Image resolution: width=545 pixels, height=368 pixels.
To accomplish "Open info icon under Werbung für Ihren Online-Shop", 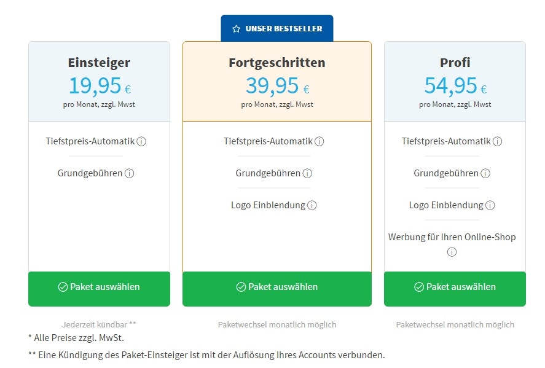I will pyautogui.click(x=452, y=252).
